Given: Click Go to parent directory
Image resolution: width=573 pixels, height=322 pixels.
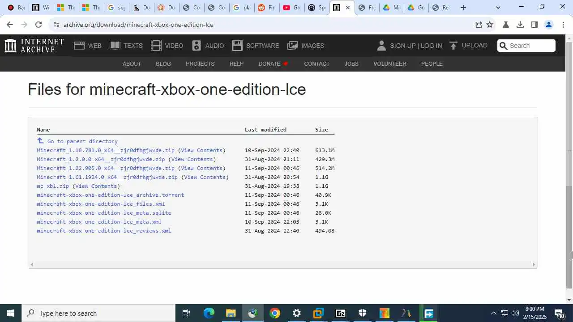Looking at the screenshot, I should pyautogui.click(x=82, y=141).
